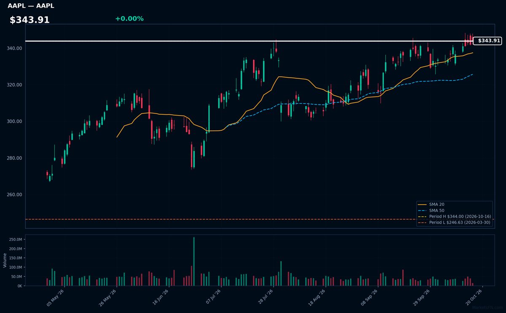Click the 16 Jun '26 date label

point(160,297)
